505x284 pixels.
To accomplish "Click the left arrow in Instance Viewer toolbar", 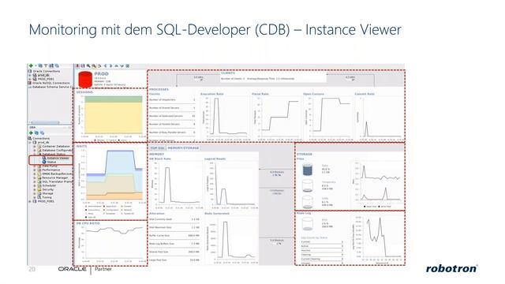I will [x=105, y=66].
